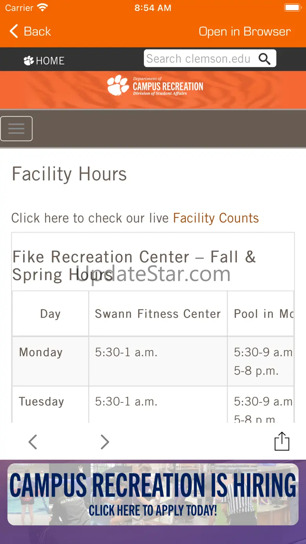Tap the search magnifying glass icon
The width and height of the screenshot is (306, 544).
(x=265, y=59)
